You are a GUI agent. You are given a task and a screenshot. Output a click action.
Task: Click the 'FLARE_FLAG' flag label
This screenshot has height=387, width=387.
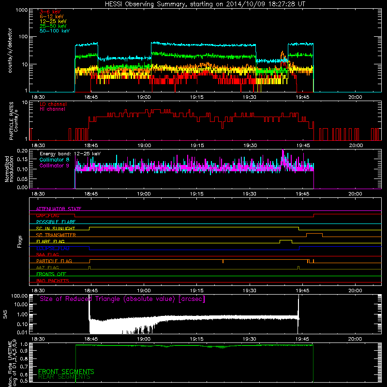click(x=50, y=241)
